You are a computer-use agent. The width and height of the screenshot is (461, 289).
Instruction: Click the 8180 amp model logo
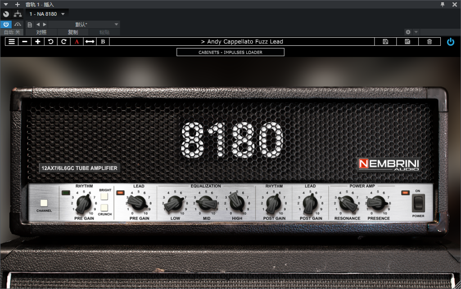pos(232,140)
